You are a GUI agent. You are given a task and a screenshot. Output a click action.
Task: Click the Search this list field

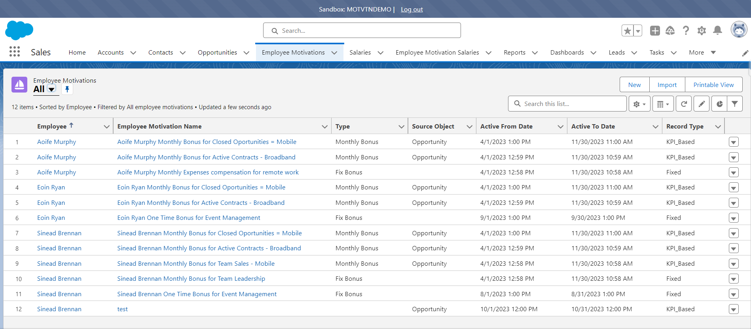point(567,104)
